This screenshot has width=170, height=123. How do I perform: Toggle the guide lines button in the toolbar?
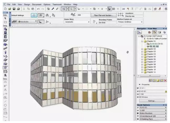click(64, 9)
